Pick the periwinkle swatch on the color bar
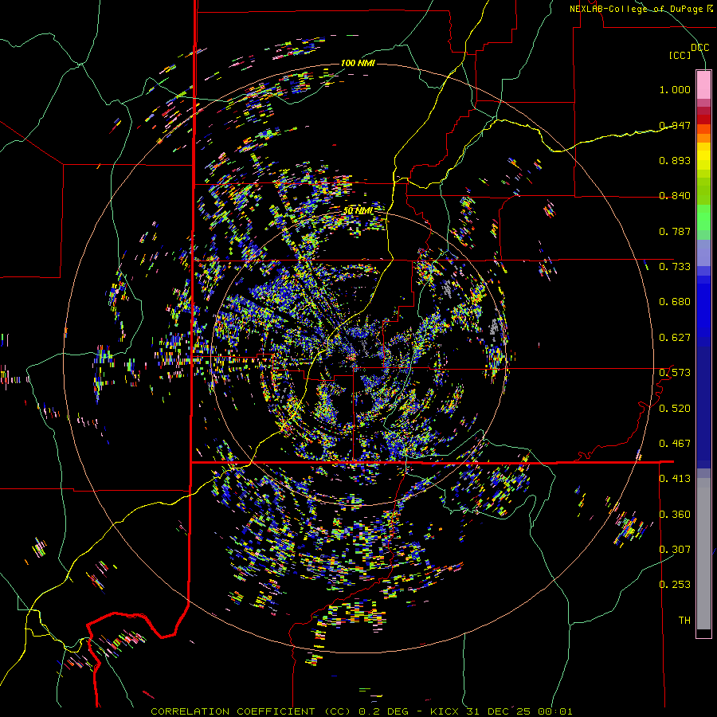 coord(703,253)
